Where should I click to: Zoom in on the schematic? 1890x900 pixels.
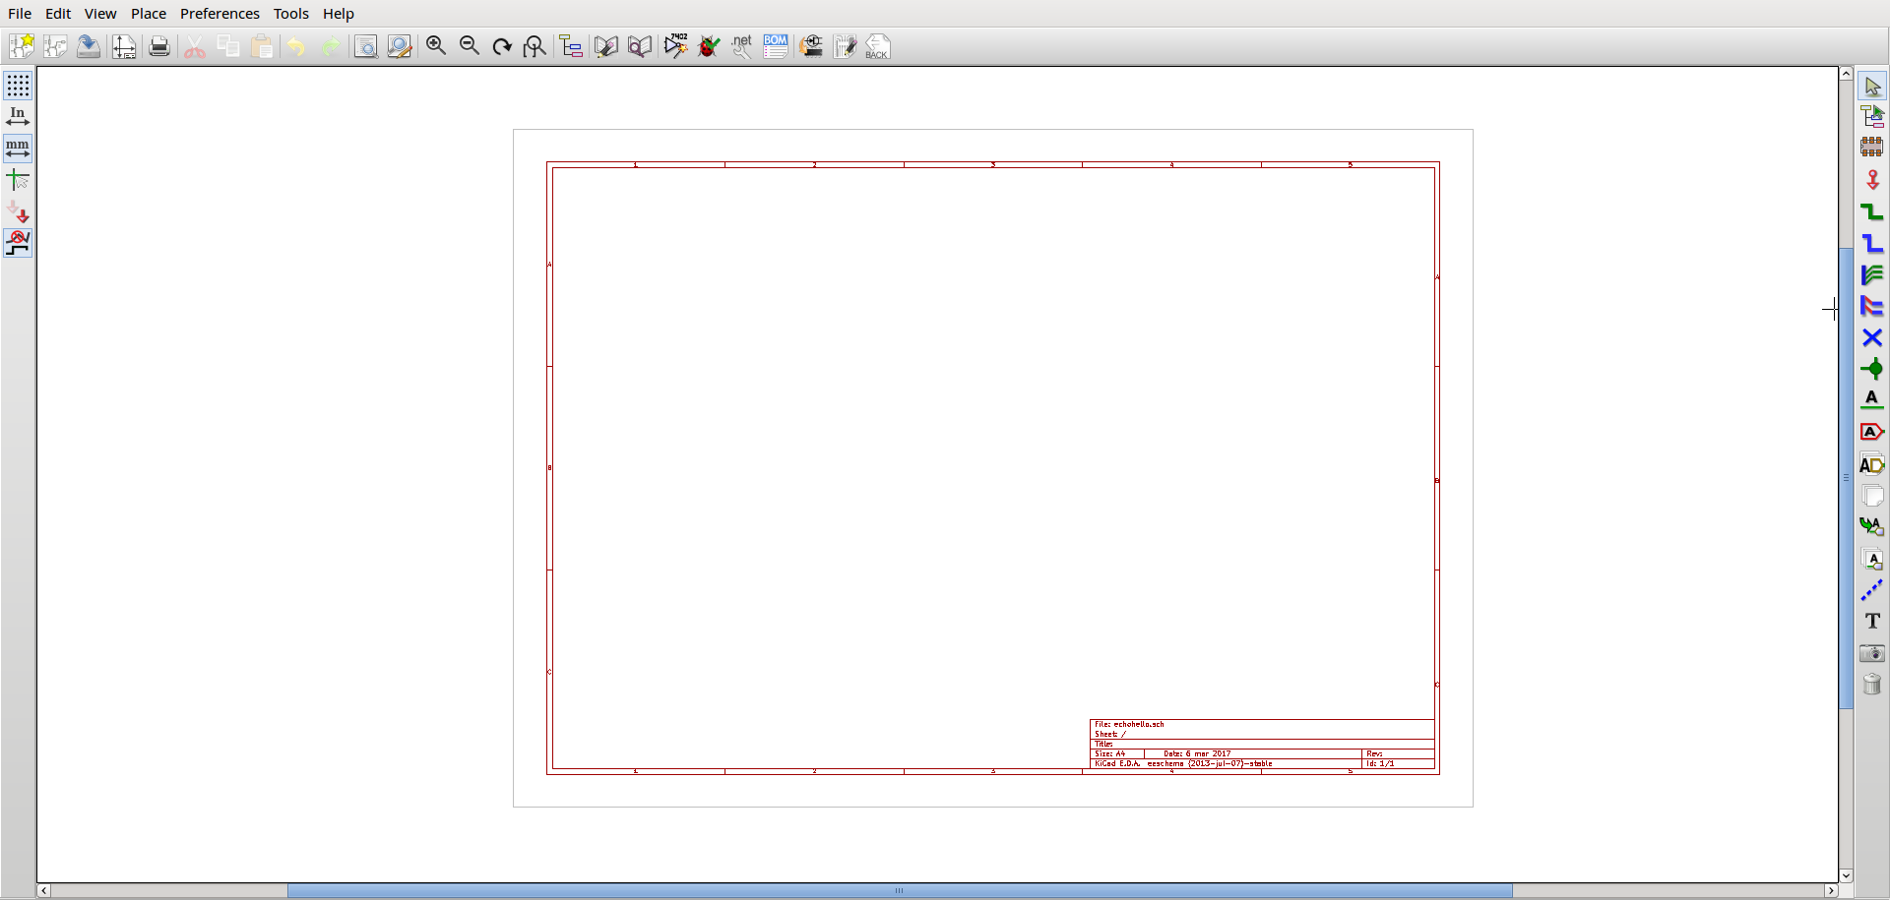pos(436,46)
